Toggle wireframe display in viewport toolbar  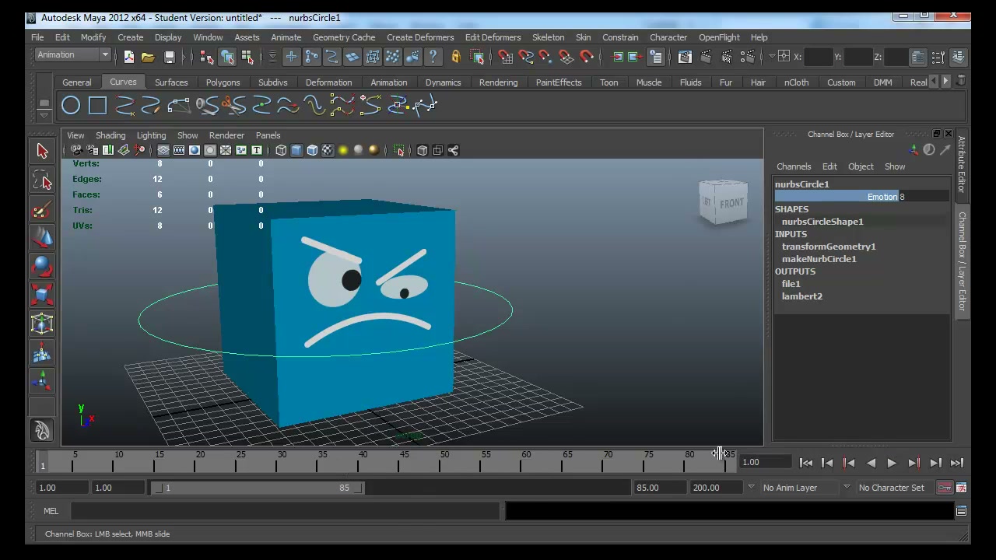pyautogui.click(x=281, y=150)
